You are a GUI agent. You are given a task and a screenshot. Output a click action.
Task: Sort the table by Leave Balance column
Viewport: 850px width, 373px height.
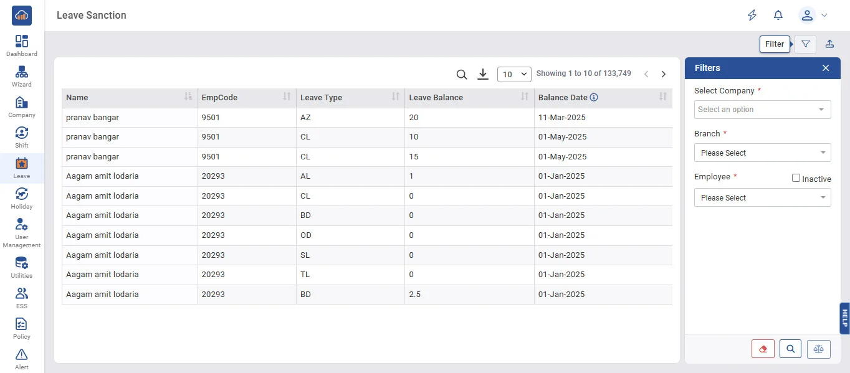(525, 97)
